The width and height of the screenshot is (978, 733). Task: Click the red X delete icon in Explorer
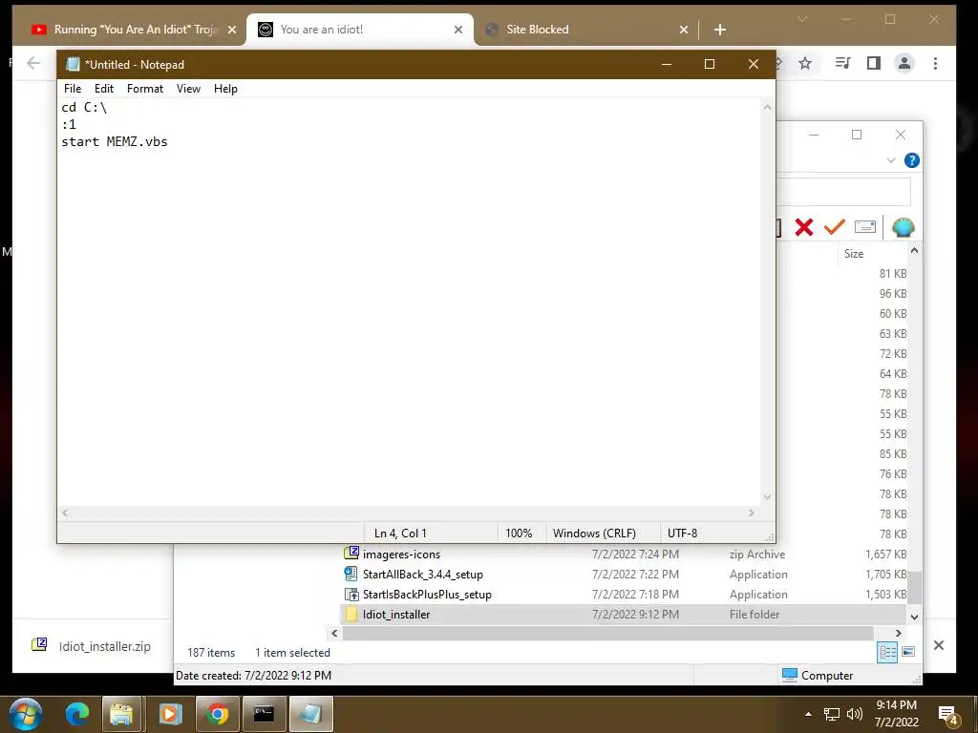tap(804, 227)
